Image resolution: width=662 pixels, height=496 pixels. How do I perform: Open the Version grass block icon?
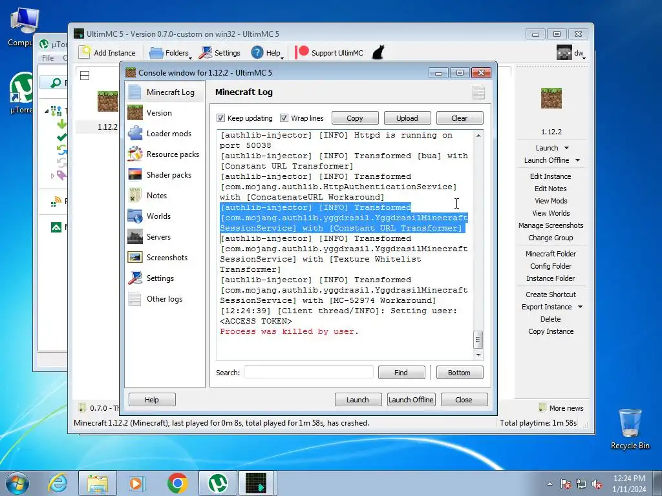tap(134, 112)
